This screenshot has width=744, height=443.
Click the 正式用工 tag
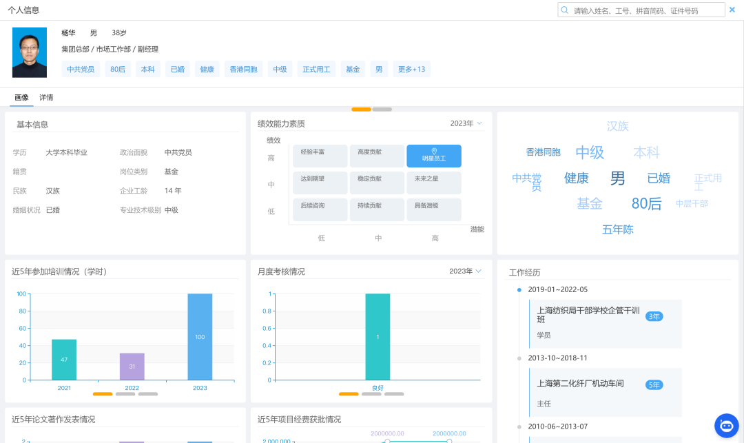(316, 70)
